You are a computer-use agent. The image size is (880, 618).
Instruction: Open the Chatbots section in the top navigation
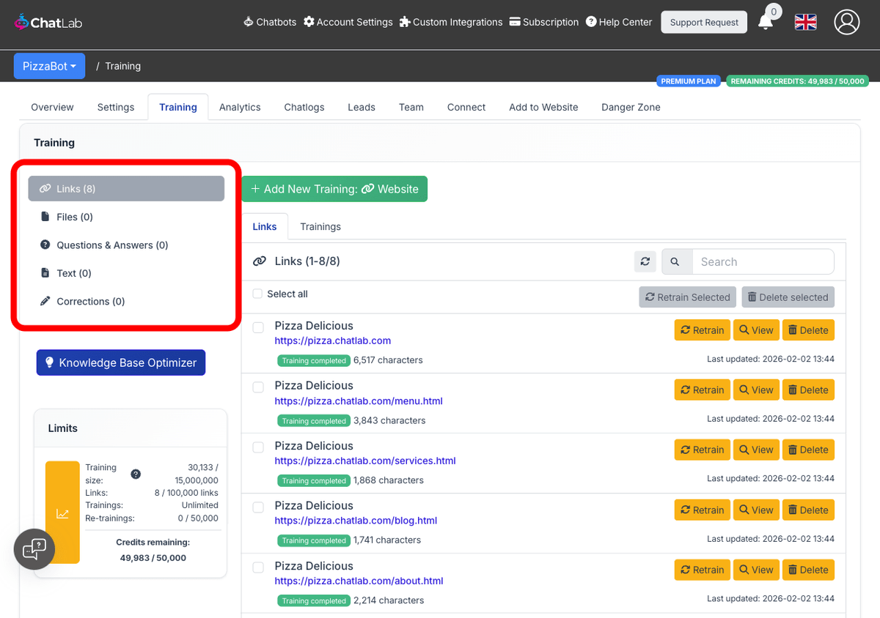(269, 22)
